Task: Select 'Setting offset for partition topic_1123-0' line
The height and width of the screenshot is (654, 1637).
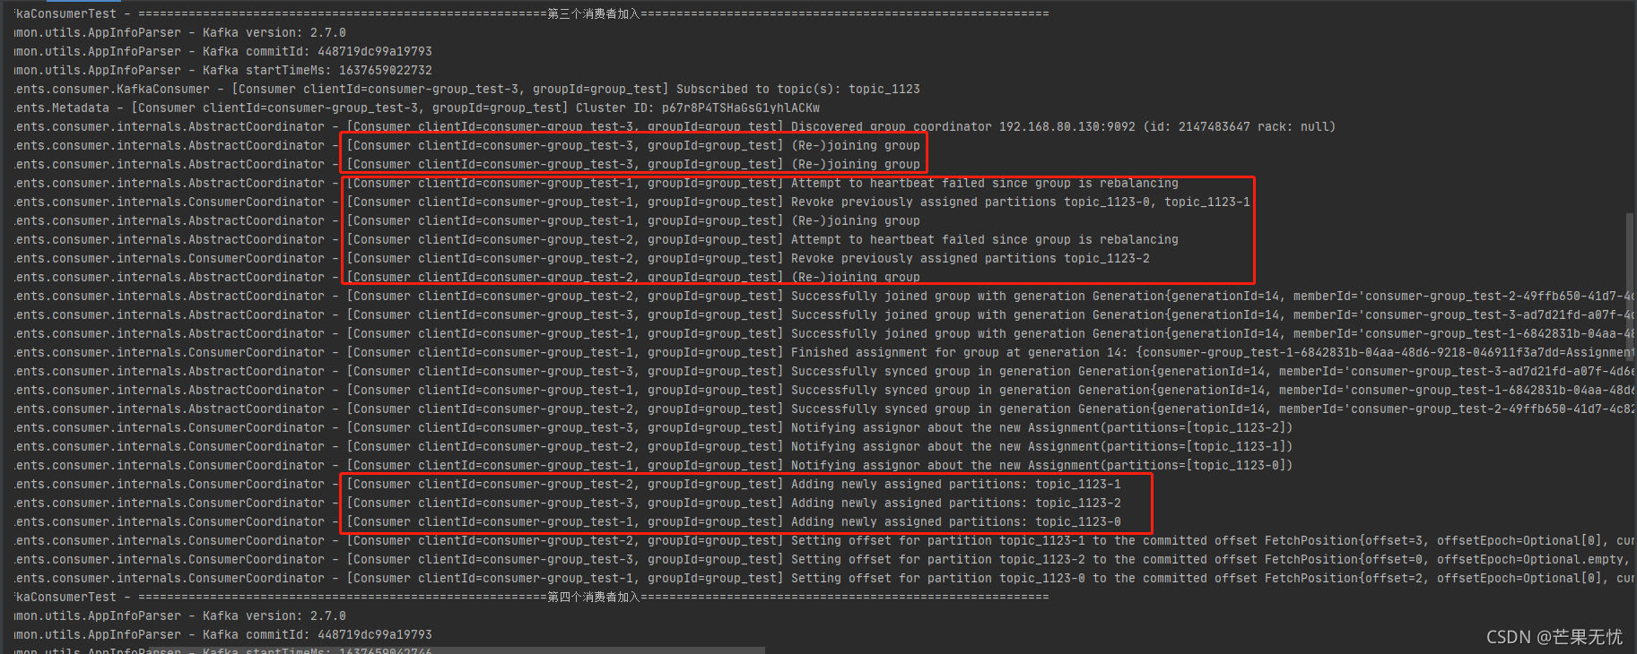Action: pyautogui.click(x=824, y=578)
